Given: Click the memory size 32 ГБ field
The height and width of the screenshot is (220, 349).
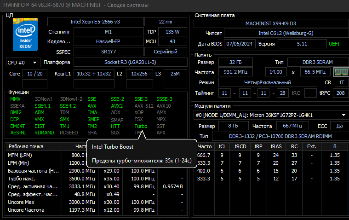Looking at the screenshot, I should pos(235,62).
